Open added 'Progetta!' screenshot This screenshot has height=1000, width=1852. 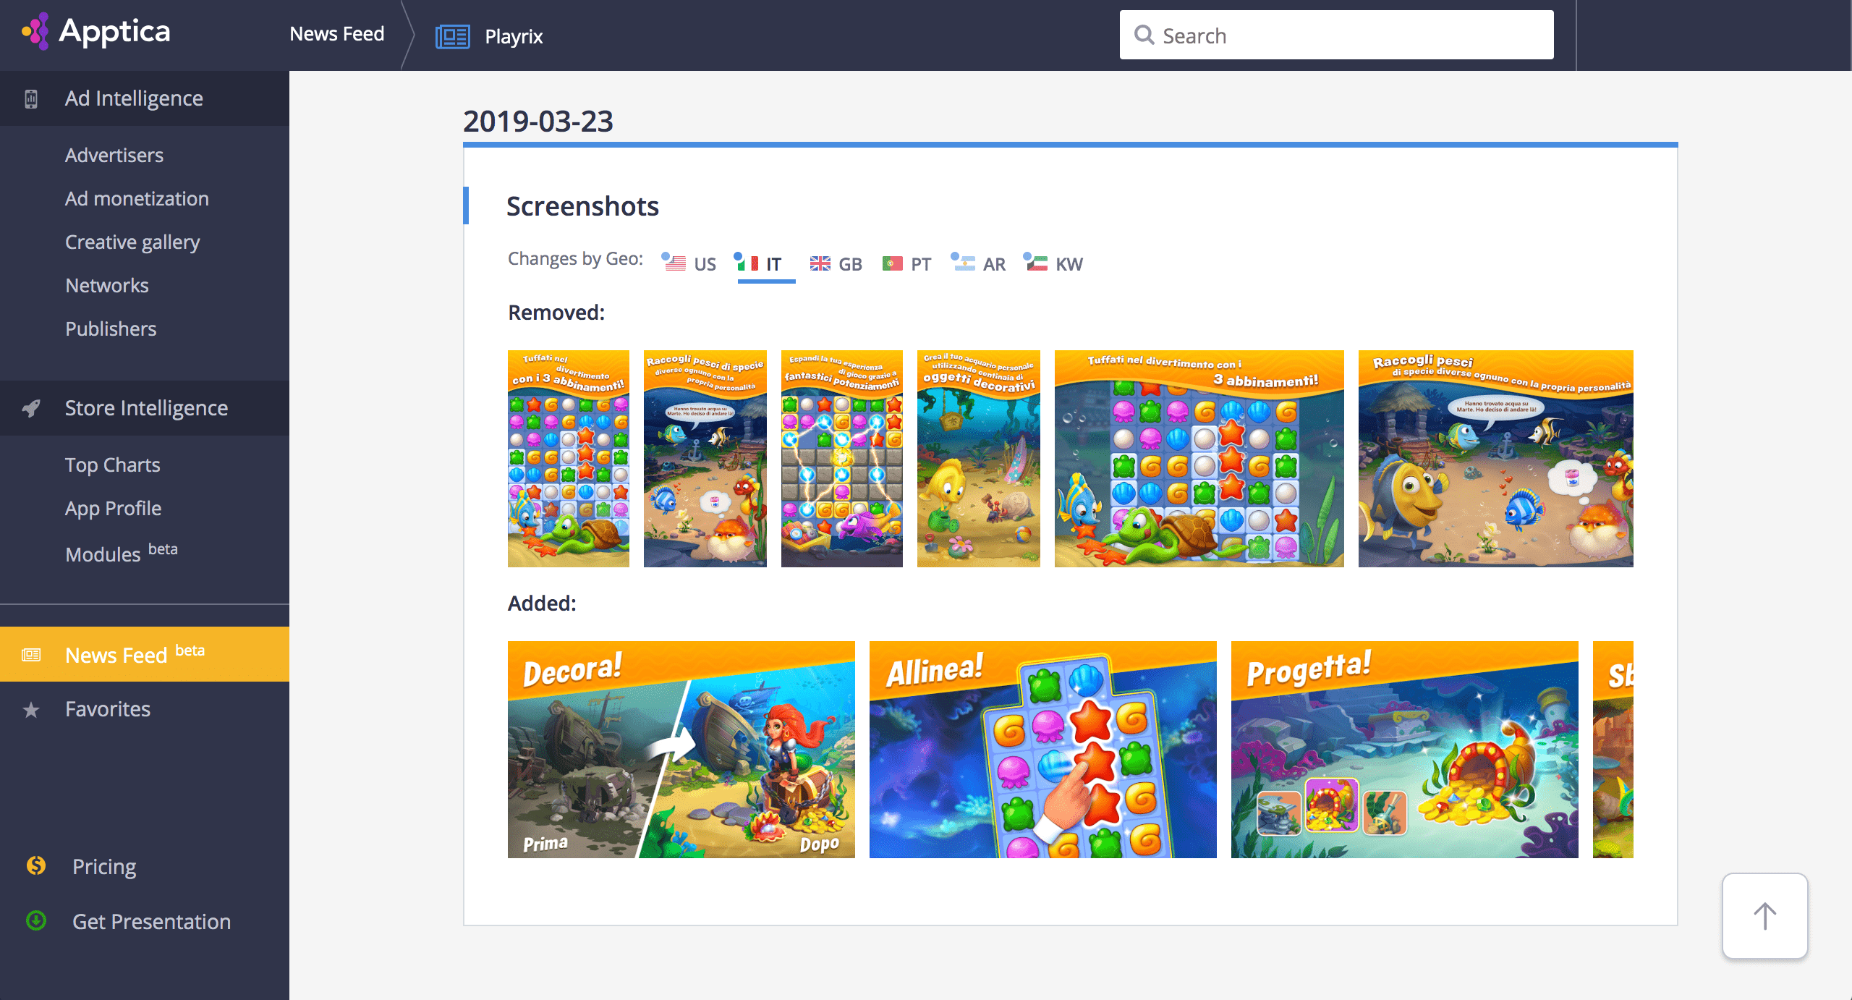click(1405, 750)
